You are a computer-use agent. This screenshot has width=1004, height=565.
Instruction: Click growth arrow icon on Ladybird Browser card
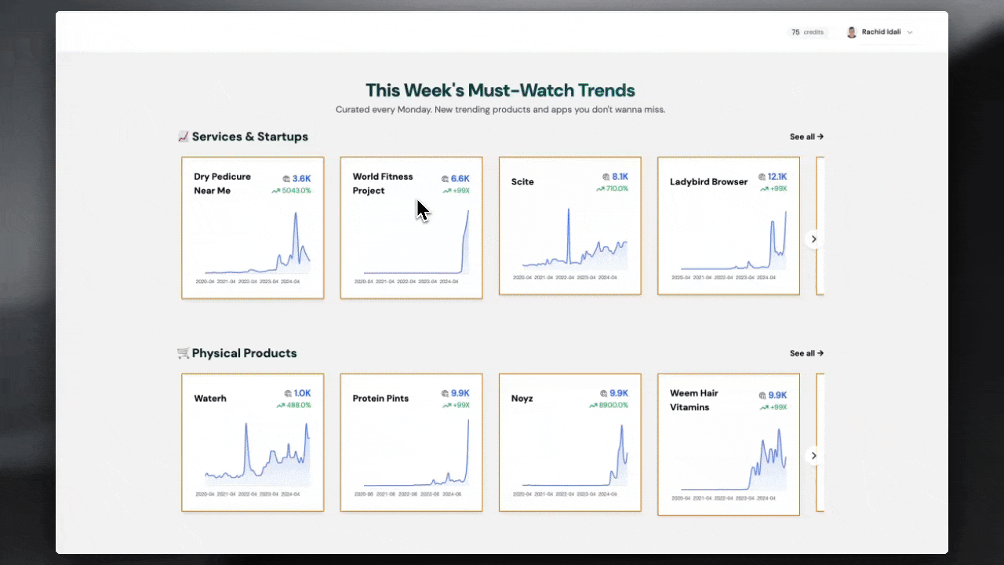[764, 189]
